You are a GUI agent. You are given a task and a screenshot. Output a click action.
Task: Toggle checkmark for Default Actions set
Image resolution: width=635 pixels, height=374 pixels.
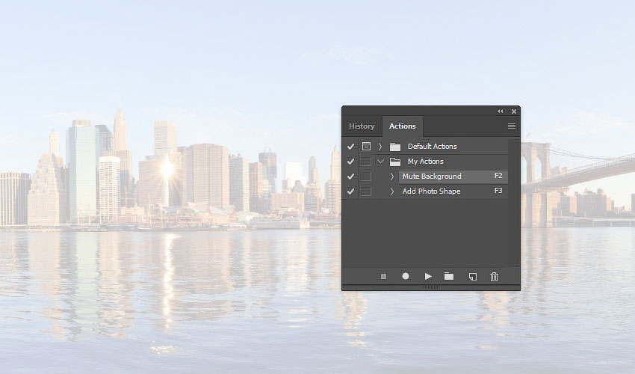350,147
